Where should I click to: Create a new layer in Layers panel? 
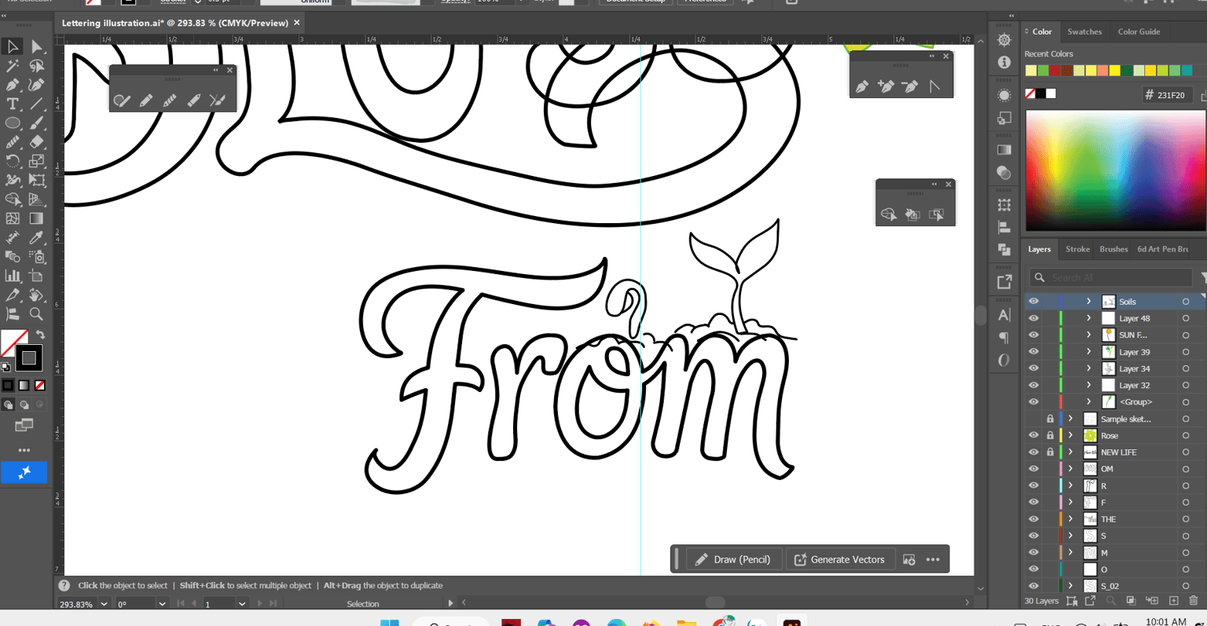click(1174, 601)
